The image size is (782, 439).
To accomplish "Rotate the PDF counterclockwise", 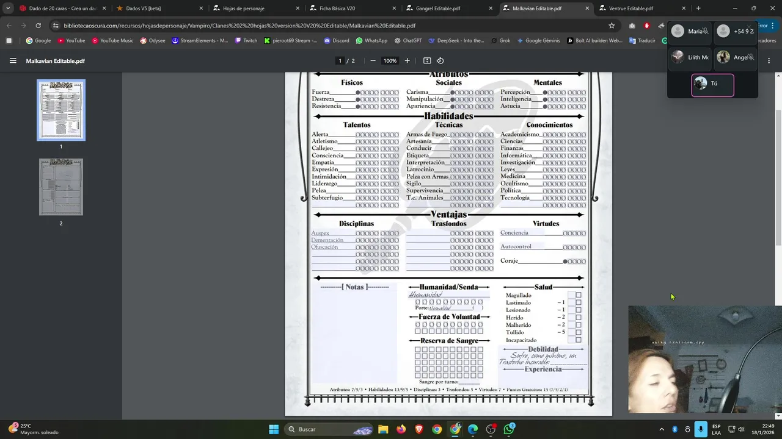I will click(x=440, y=61).
